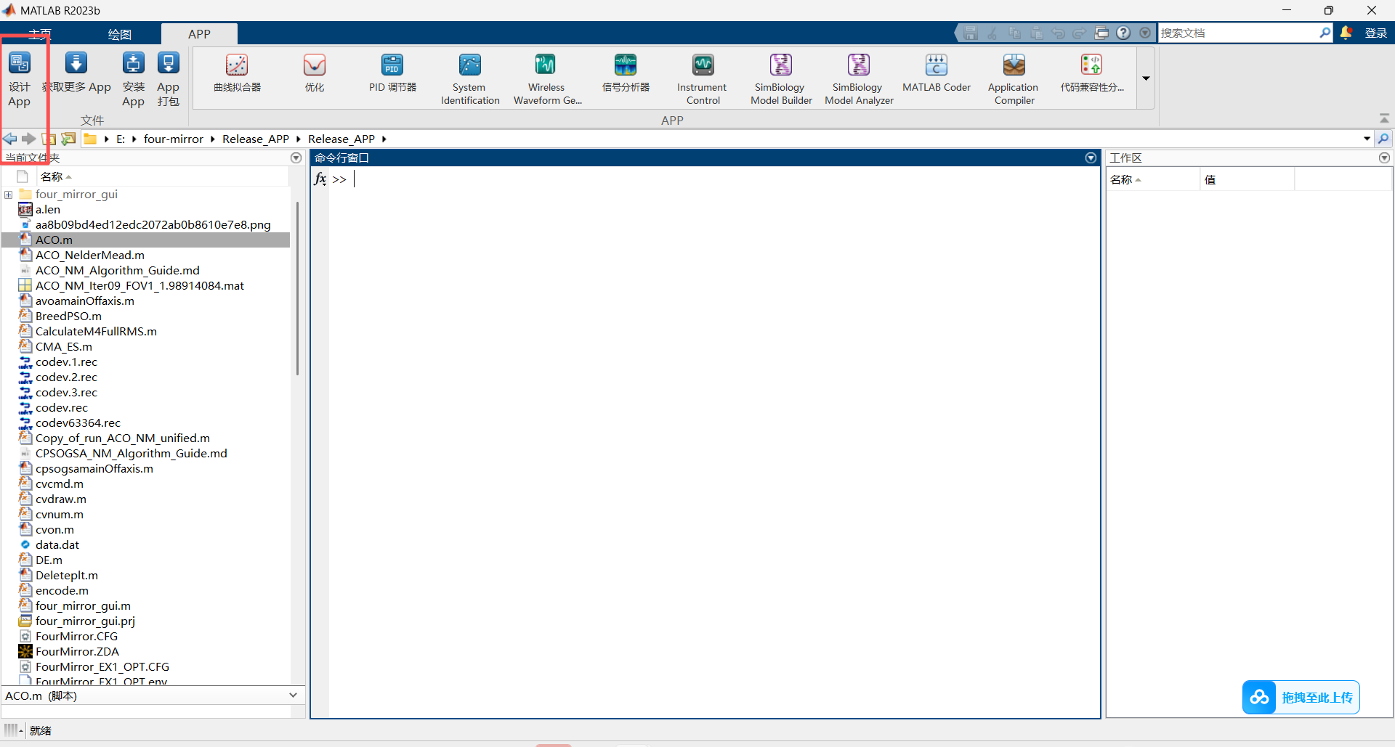This screenshot has height=747, width=1395.
Task: Expand the four_mirror_gui folder
Action: coord(9,195)
